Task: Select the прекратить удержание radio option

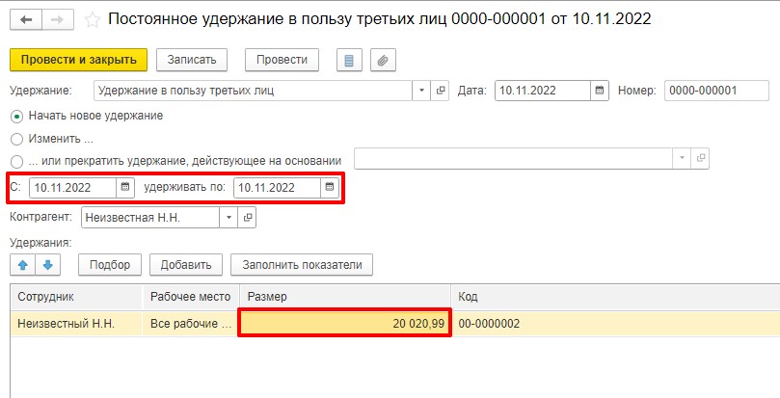Action: coord(17,162)
